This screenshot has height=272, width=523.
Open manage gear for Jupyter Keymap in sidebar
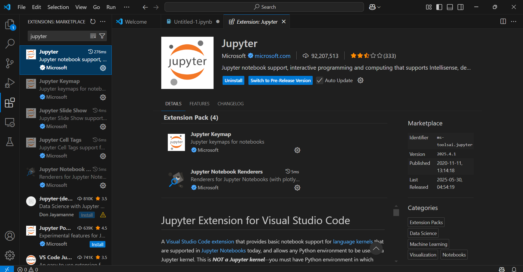pyautogui.click(x=103, y=97)
